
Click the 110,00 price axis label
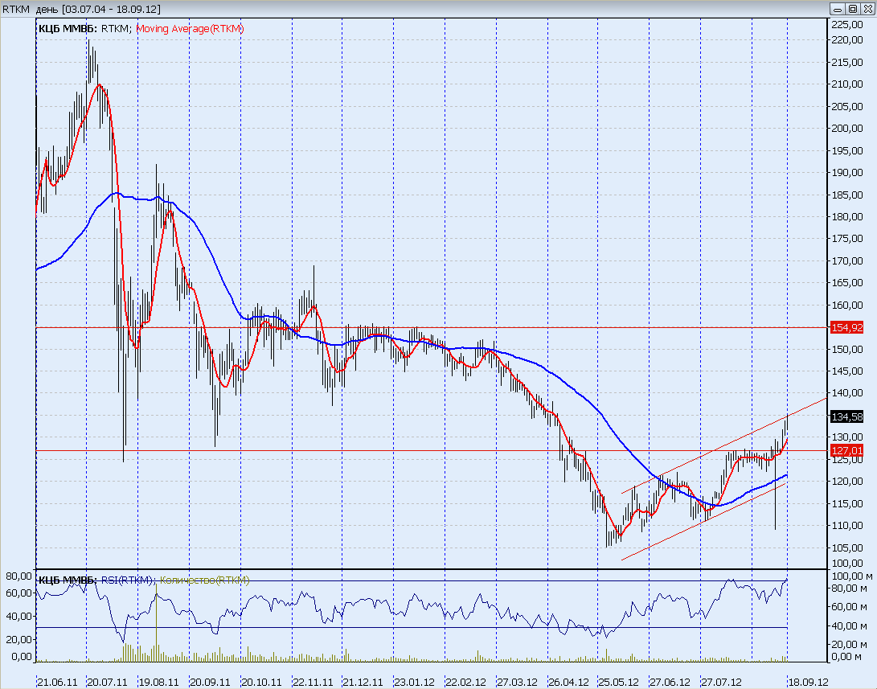coord(847,526)
